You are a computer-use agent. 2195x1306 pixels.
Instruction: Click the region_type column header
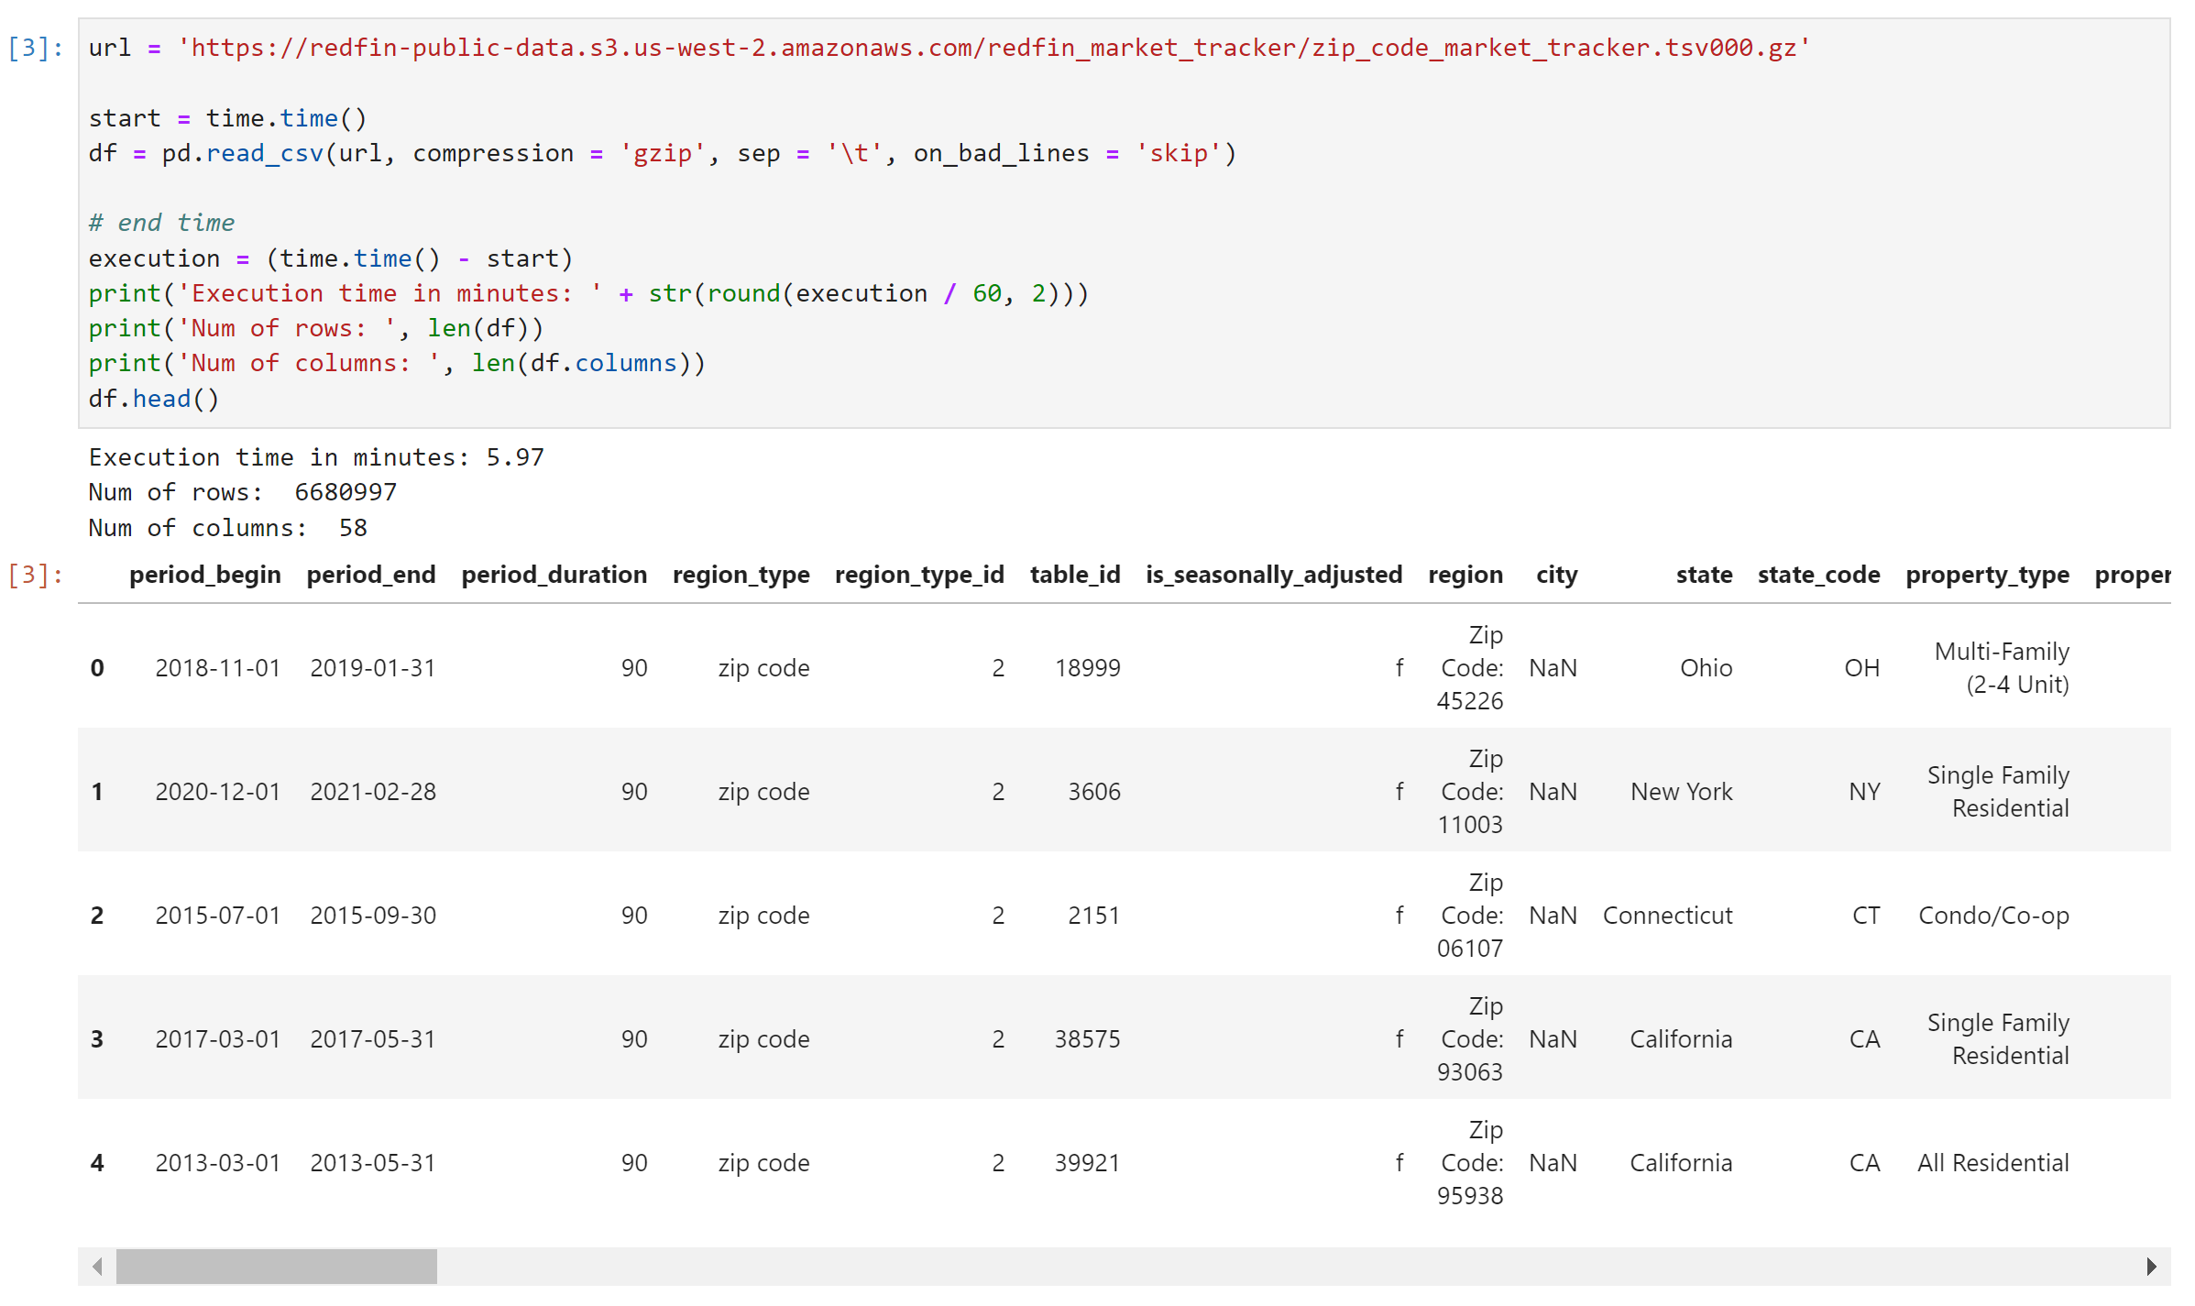point(741,575)
